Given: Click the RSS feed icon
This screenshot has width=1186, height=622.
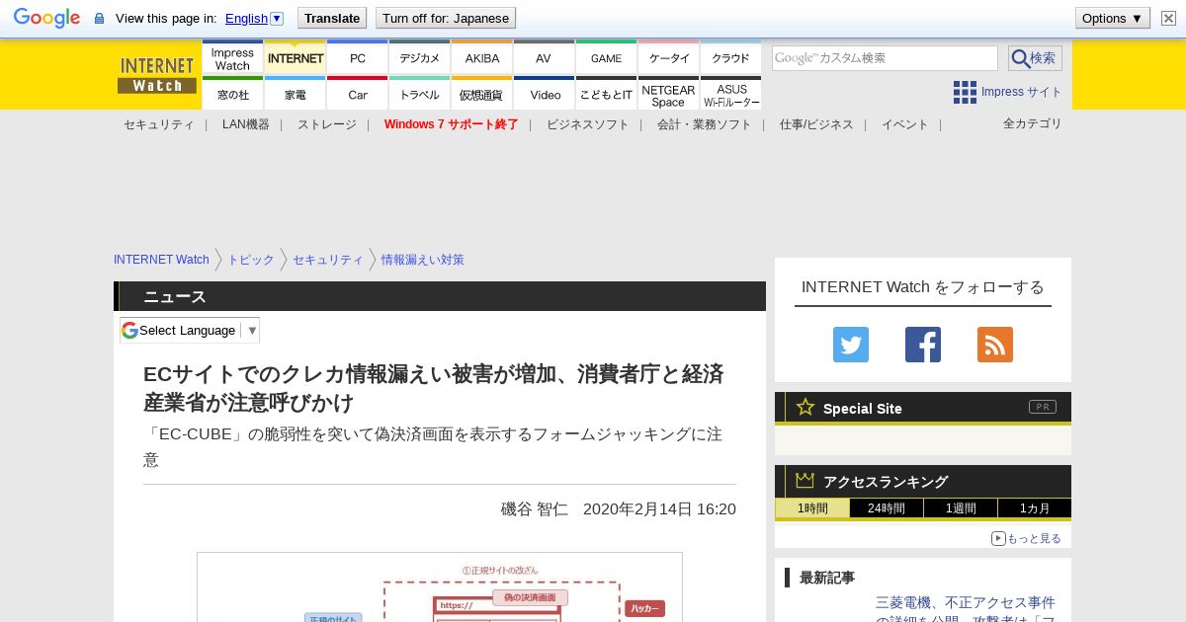Looking at the screenshot, I should pos(995,345).
